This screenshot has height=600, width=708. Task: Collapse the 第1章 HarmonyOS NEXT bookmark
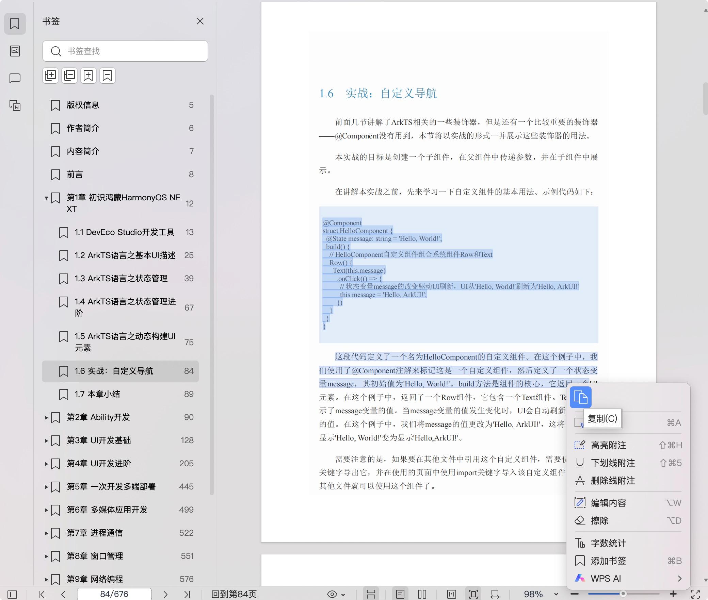point(46,198)
